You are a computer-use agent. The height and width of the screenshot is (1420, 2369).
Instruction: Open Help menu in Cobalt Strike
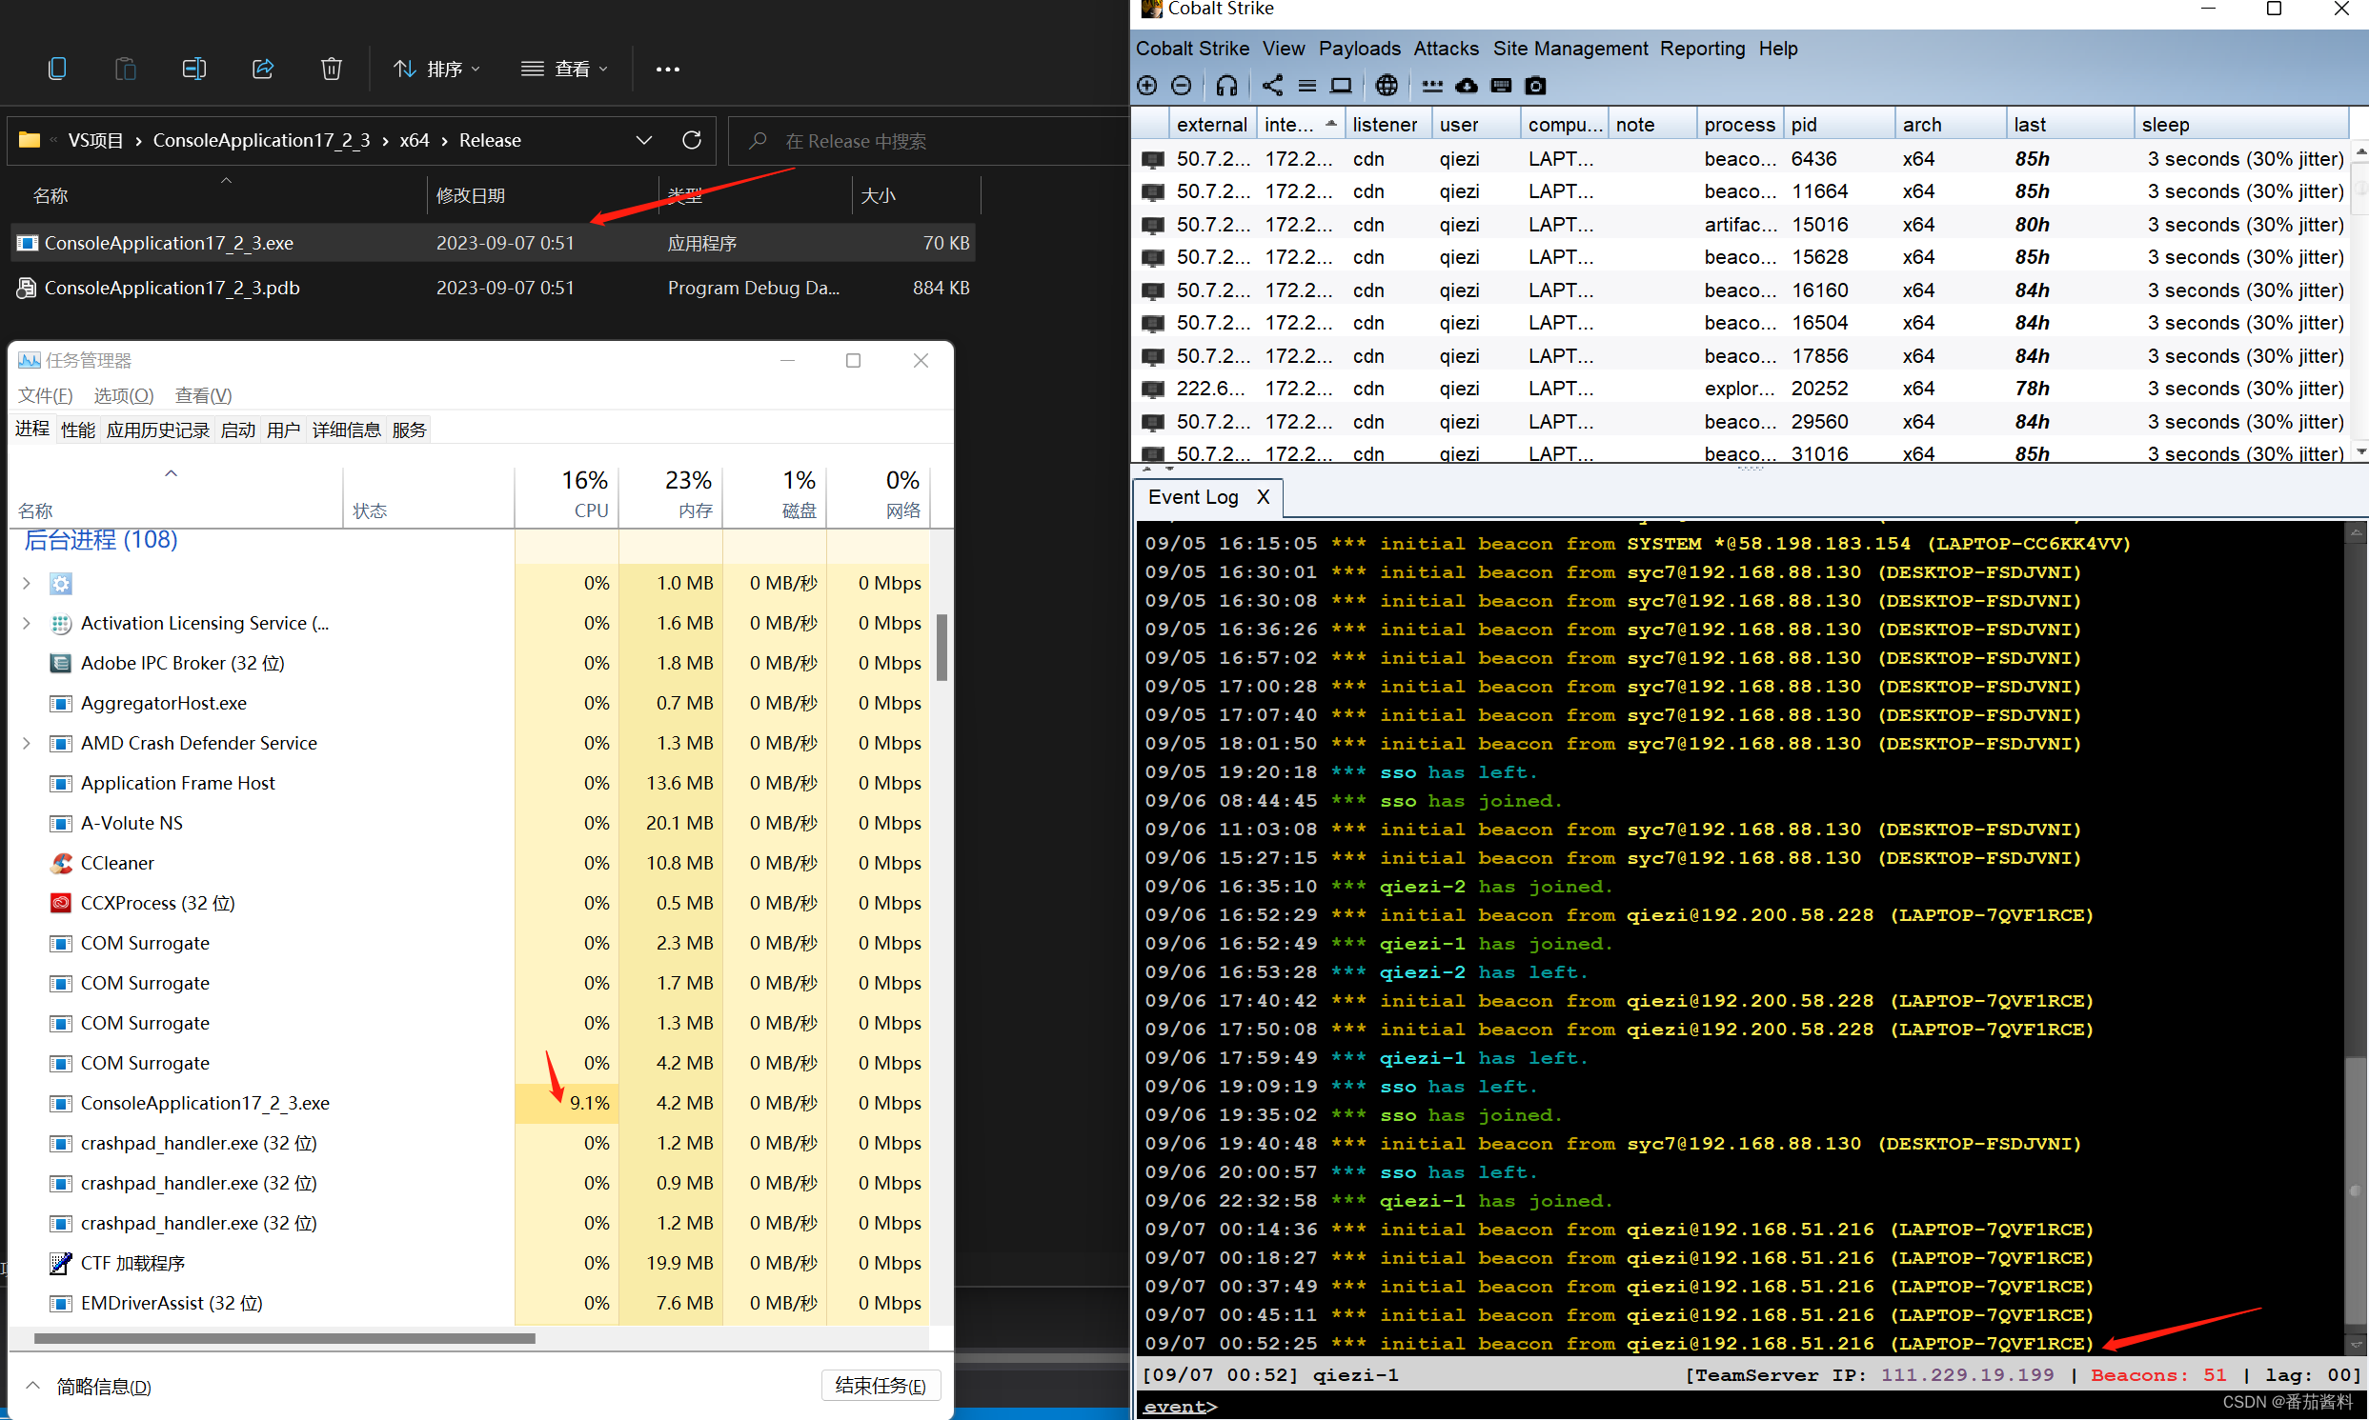1777,48
